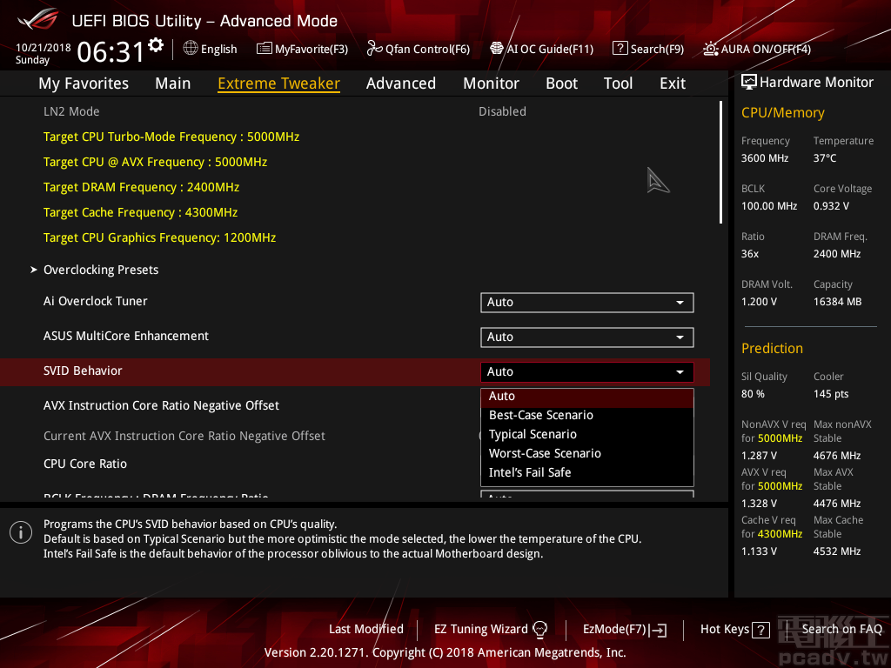
Task: Click the Hot Keys question mark icon
Action: [x=760, y=630]
